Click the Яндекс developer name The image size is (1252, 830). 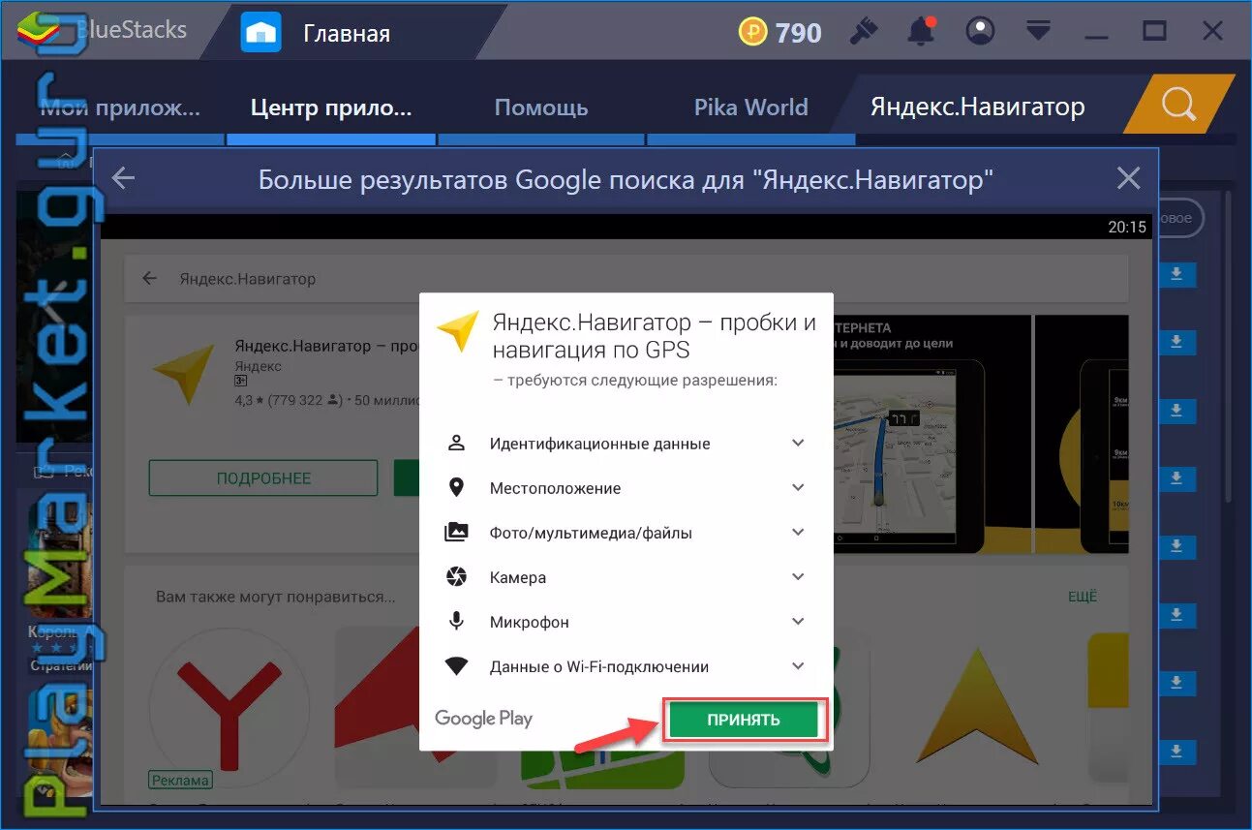point(258,366)
